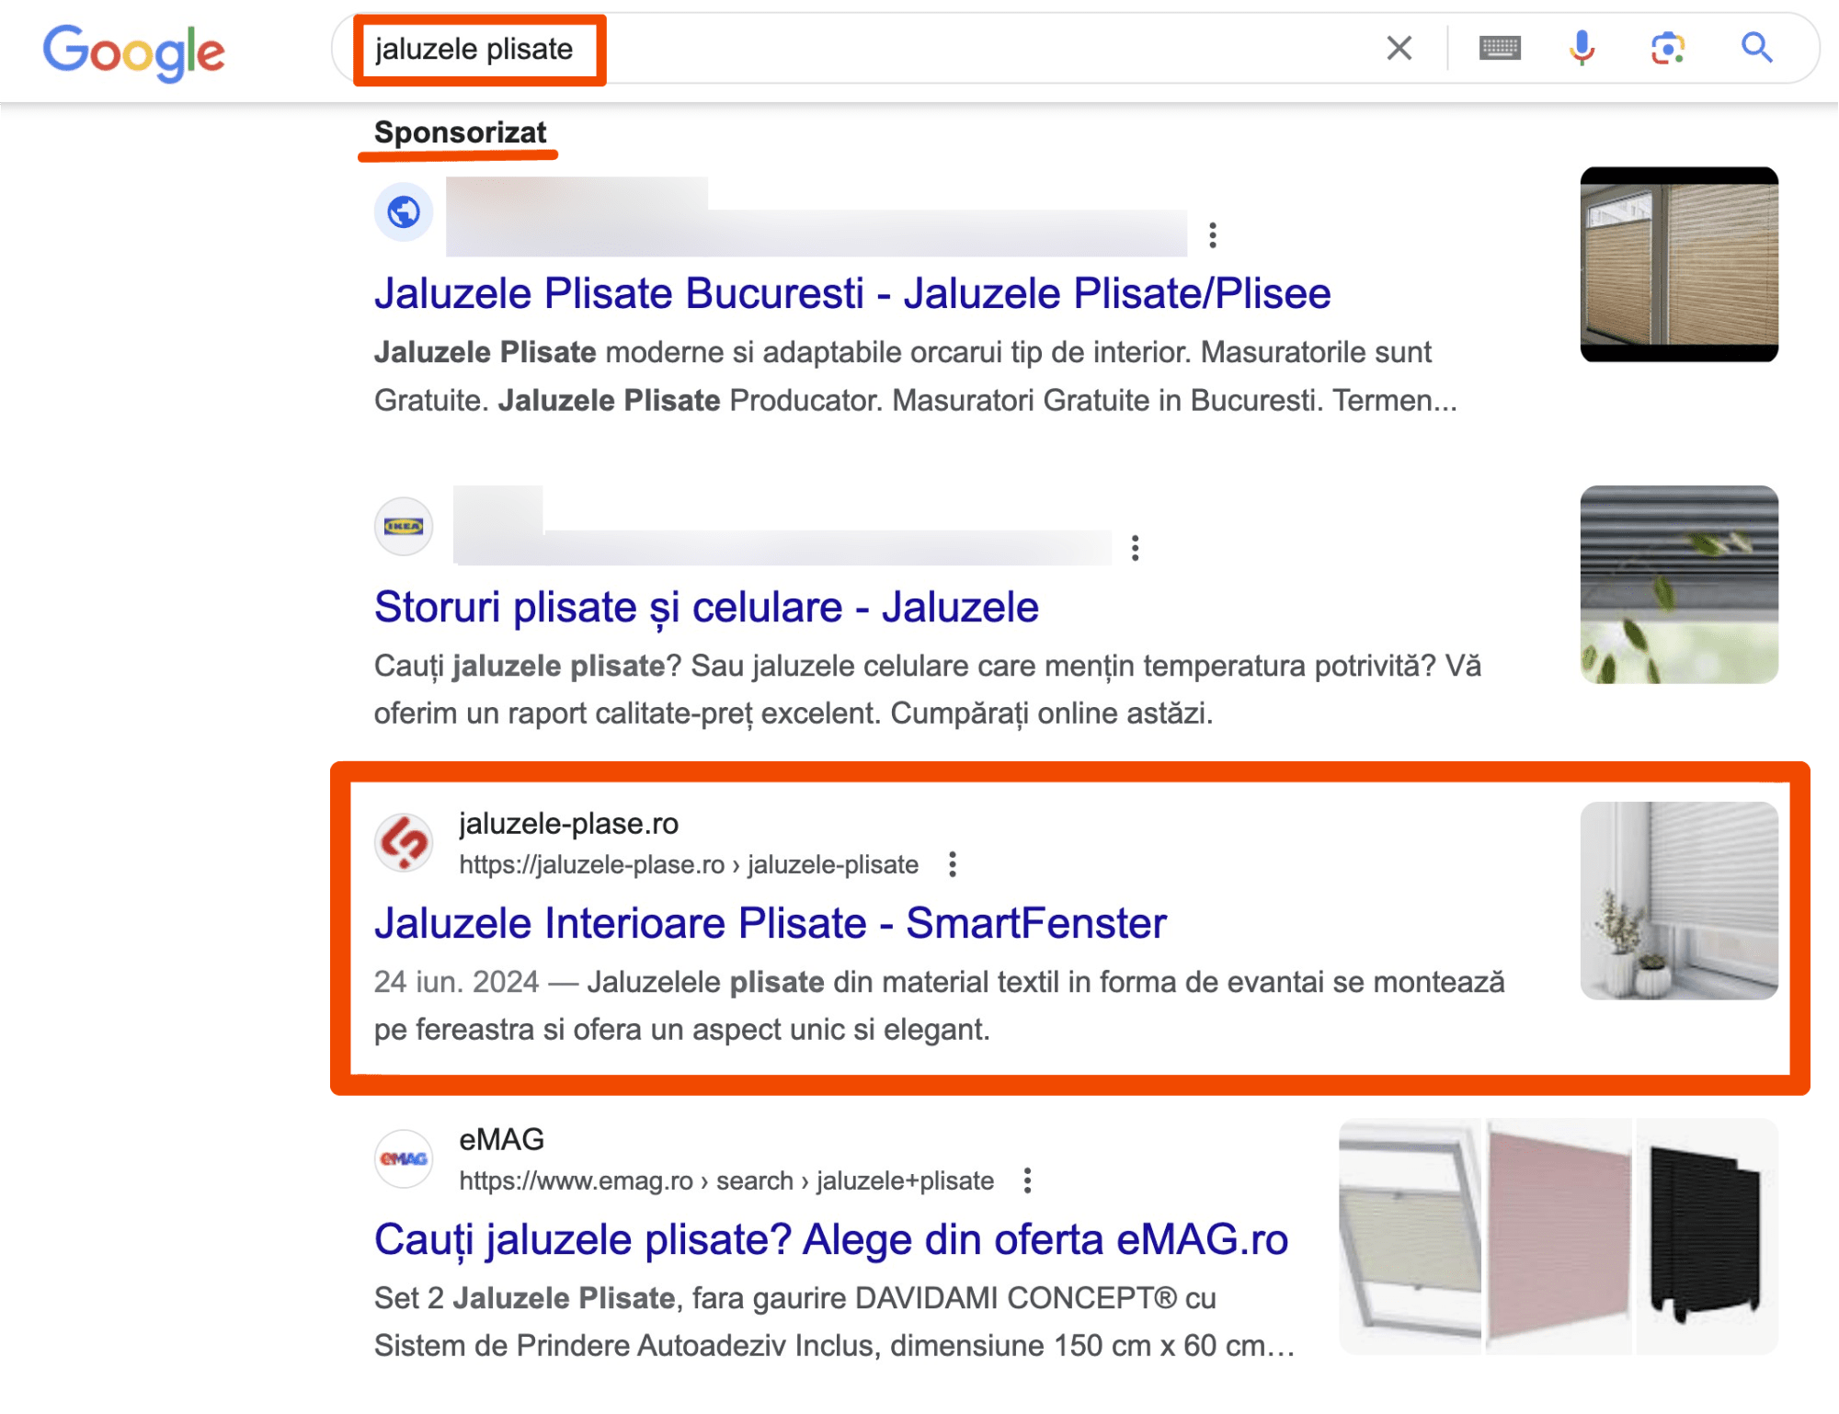
Task: Click the beige roof window blind eMAG thumbnail
Action: click(1410, 1237)
